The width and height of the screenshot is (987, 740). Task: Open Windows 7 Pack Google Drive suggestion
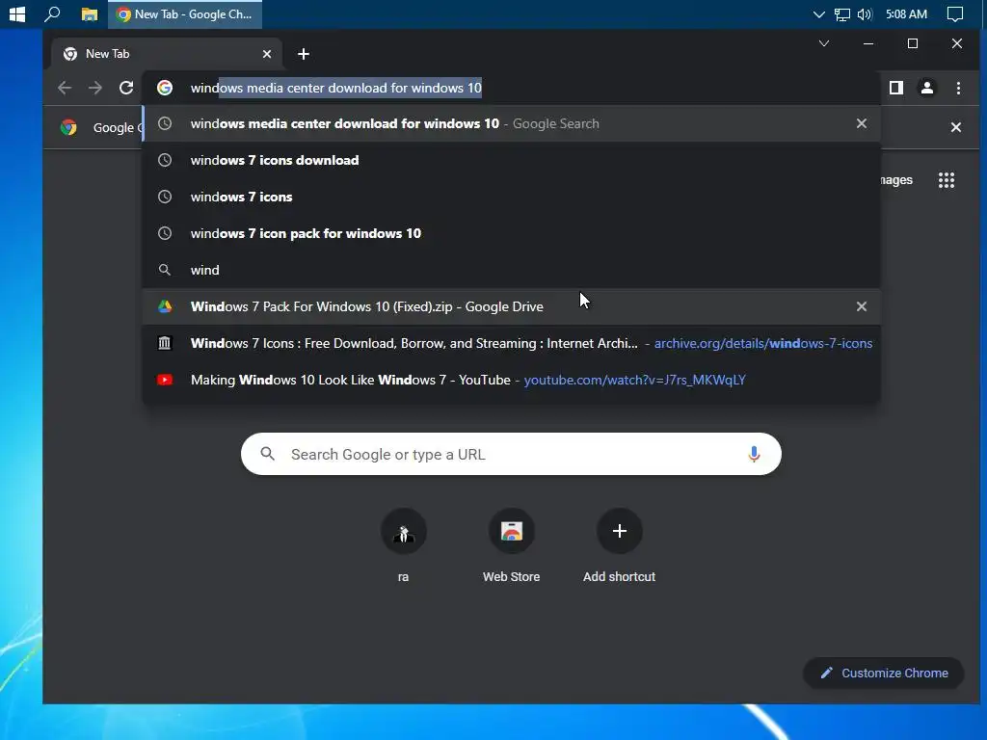511,306
